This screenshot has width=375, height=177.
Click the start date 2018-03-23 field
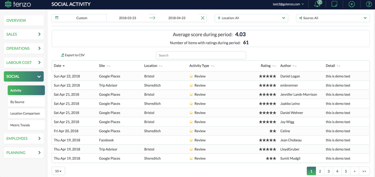pos(127,18)
